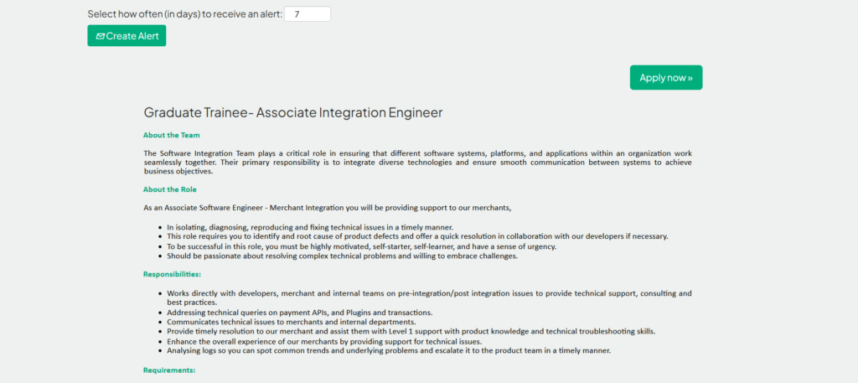Select the 'About the Role' heading

[170, 189]
